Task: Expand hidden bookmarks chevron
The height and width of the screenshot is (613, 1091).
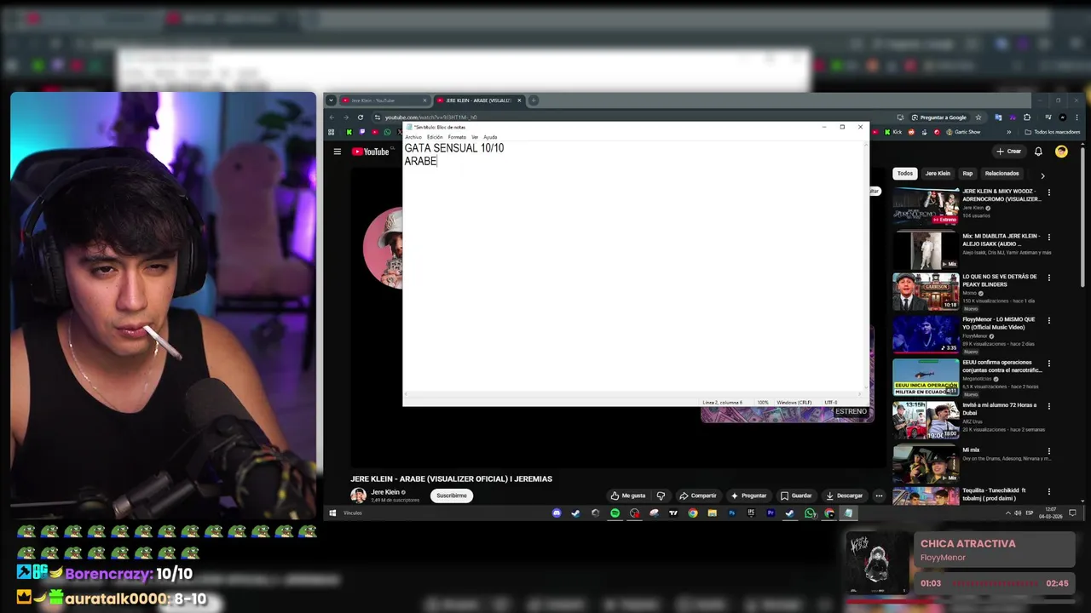Action: [x=1009, y=132]
